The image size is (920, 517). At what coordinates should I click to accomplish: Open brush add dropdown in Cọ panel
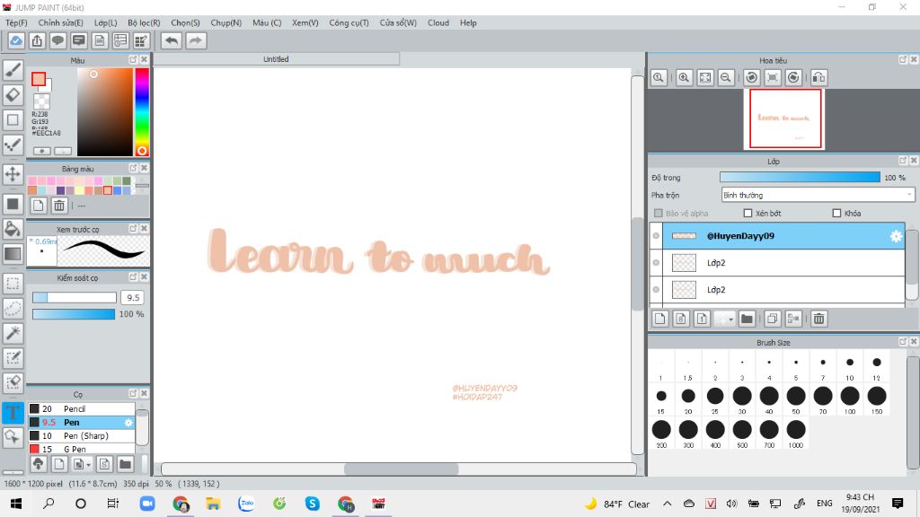click(x=88, y=465)
